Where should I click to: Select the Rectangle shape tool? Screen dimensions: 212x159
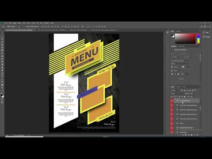[x=2, y=82]
